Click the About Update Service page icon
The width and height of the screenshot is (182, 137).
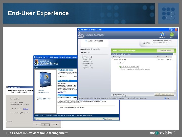click(38, 99)
